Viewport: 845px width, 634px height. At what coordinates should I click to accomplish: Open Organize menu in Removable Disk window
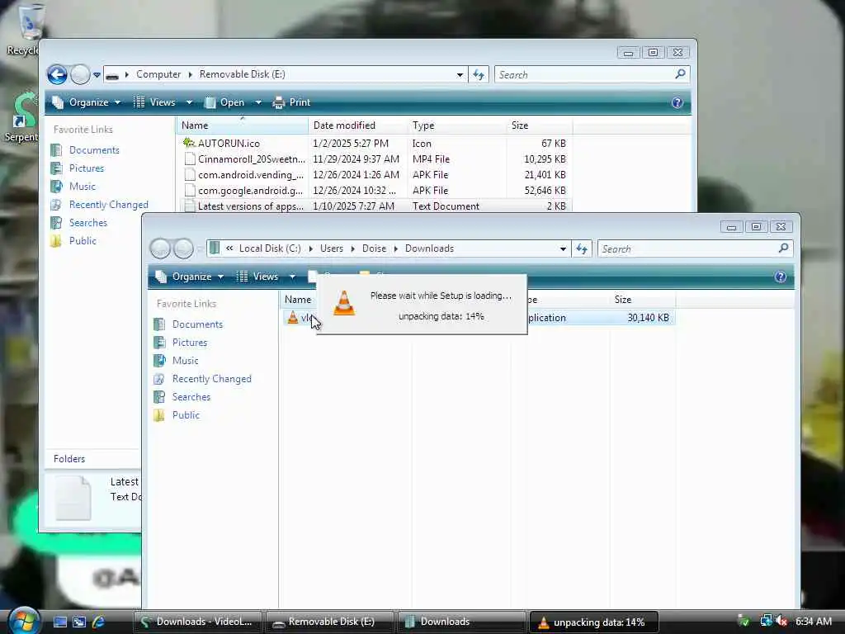[x=86, y=102]
